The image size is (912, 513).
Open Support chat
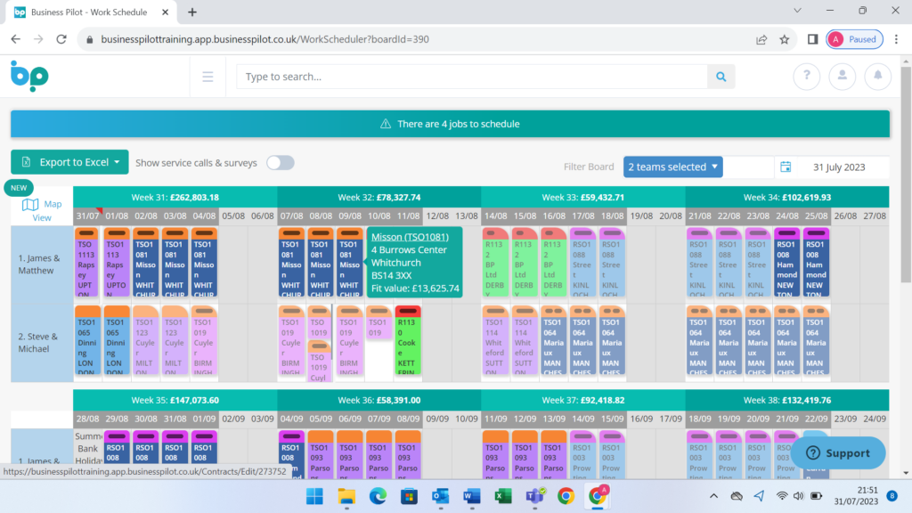(x=836, y=452)
